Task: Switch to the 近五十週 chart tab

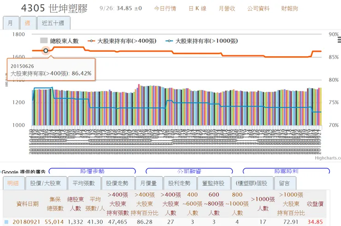Action: (53, 23)
